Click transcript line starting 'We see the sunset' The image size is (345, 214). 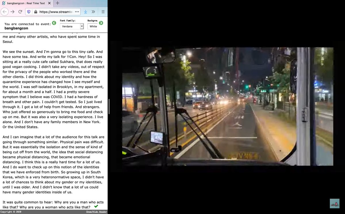[x=53, y=52]
